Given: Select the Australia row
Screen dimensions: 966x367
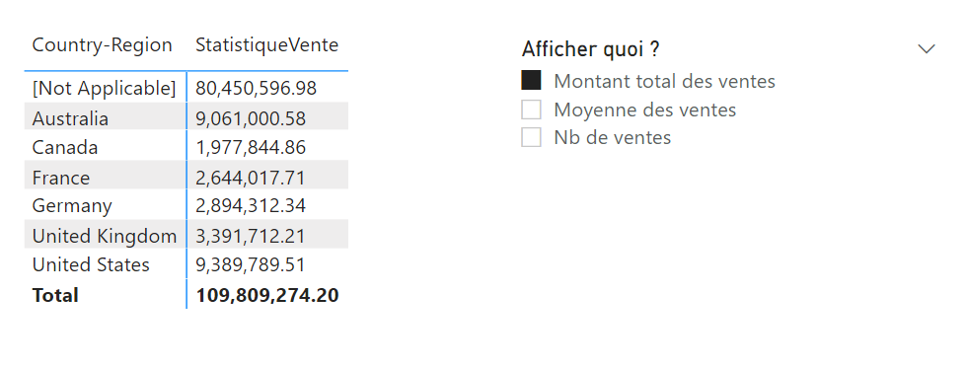Looking at the screenshot, I should pyautogui.click(x=186, y=117).
